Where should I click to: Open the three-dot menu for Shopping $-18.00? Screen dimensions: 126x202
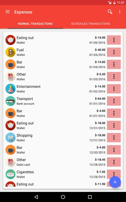114,138
